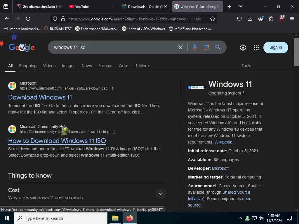Click the padlock site information icon
Image resolution: width=299 pixels, height=224 pixels.
tap(63, 19)
